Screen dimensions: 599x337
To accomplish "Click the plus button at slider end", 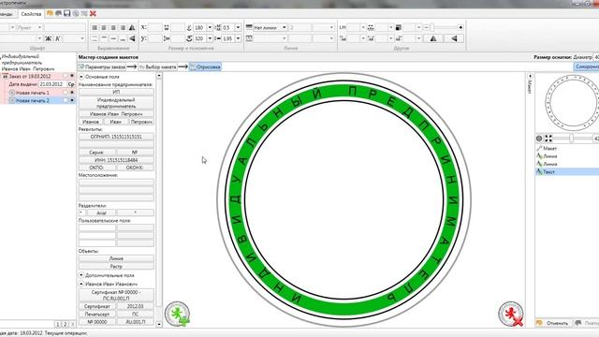I will [x=460, y=27].
